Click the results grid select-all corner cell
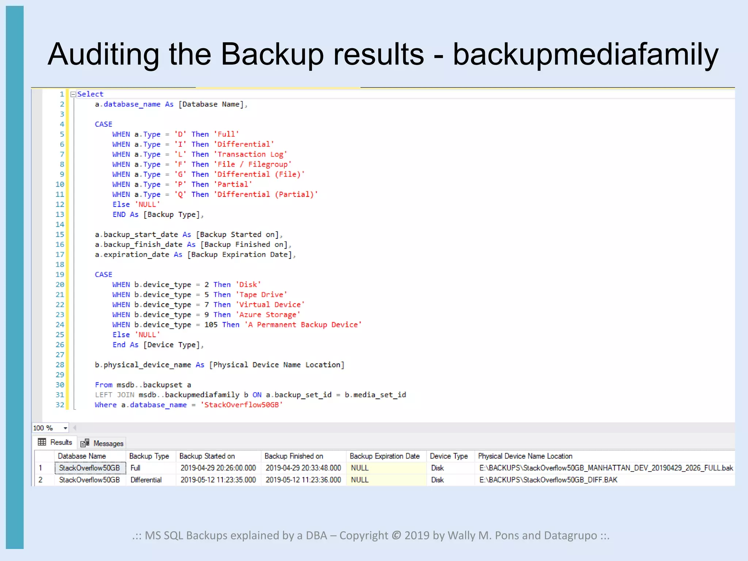The height and width of the screenshot is (561, 748). [44, 456]
